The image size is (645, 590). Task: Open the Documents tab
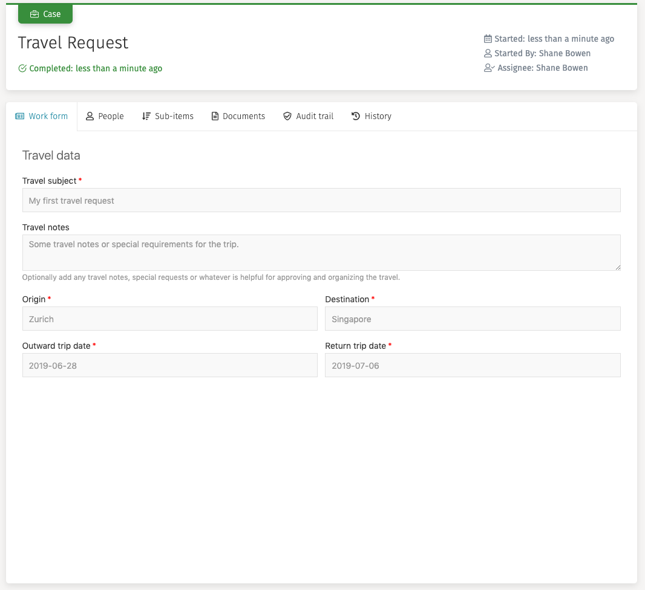[238, 116]
